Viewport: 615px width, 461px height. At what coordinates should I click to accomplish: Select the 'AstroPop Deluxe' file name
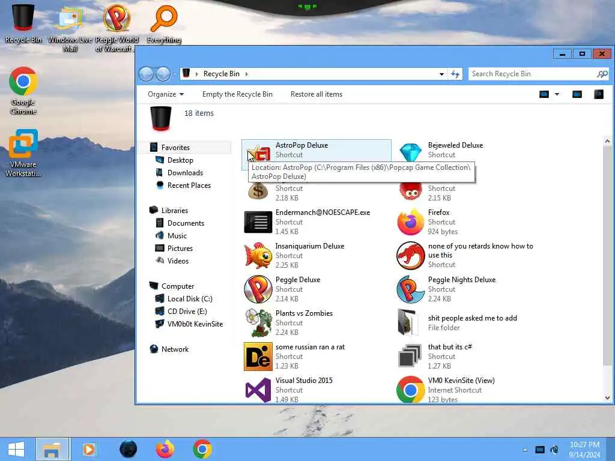(x=301, y=145)
